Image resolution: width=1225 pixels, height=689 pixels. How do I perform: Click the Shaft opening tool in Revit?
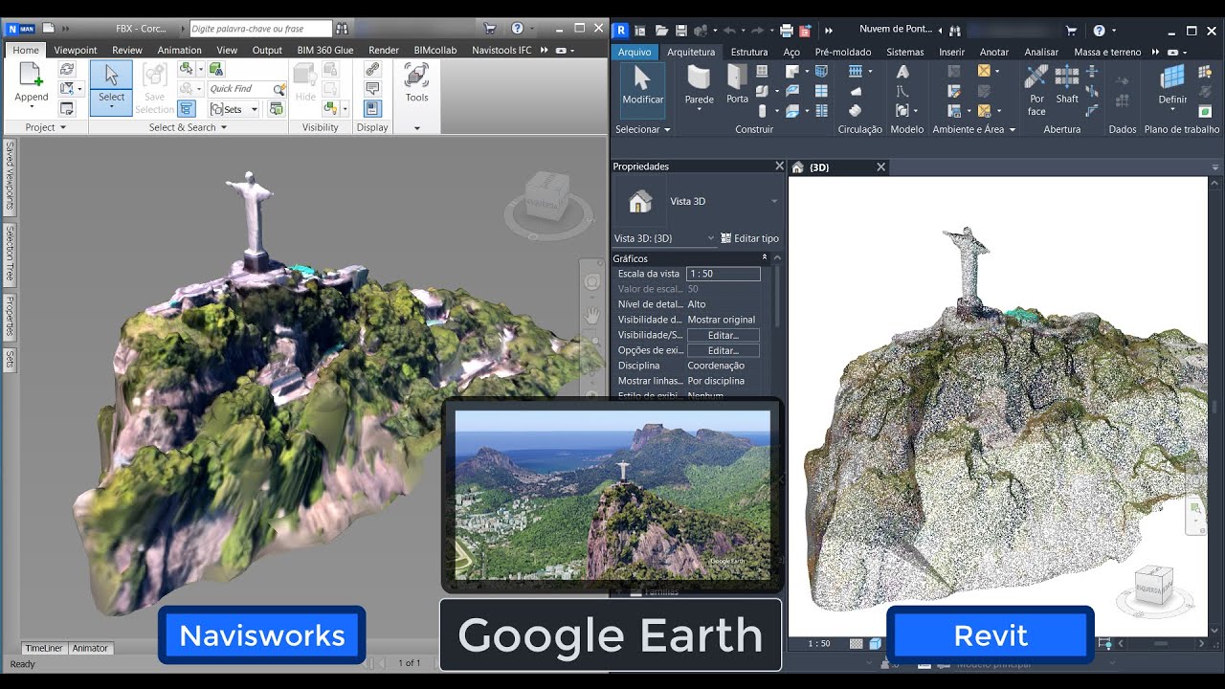coord(1067,84)
